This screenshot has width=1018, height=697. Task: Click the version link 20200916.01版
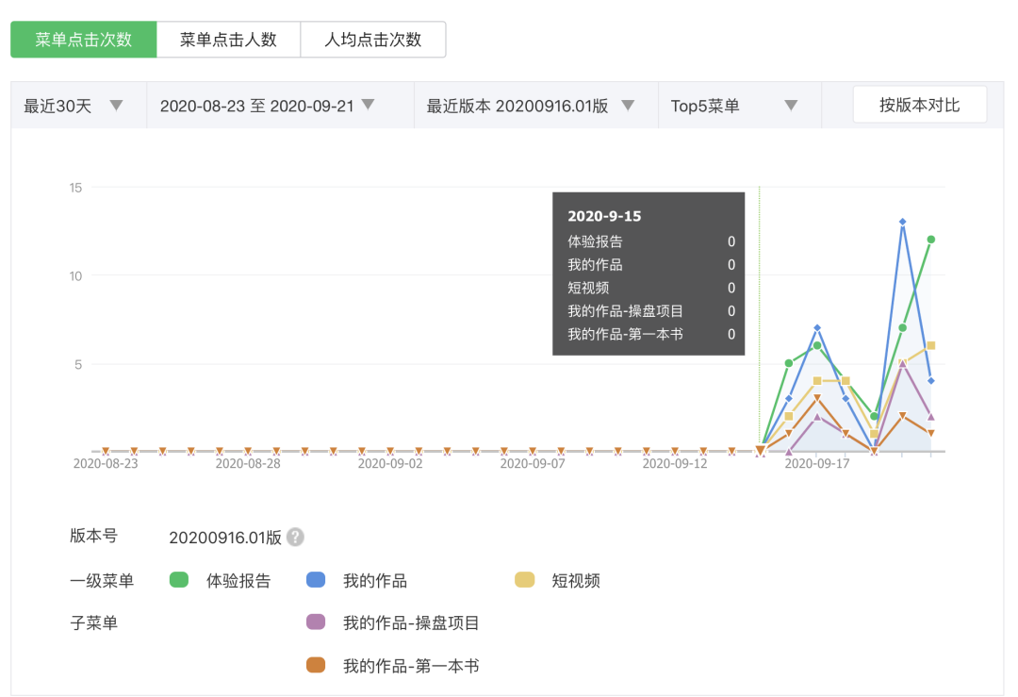(226, 537)
